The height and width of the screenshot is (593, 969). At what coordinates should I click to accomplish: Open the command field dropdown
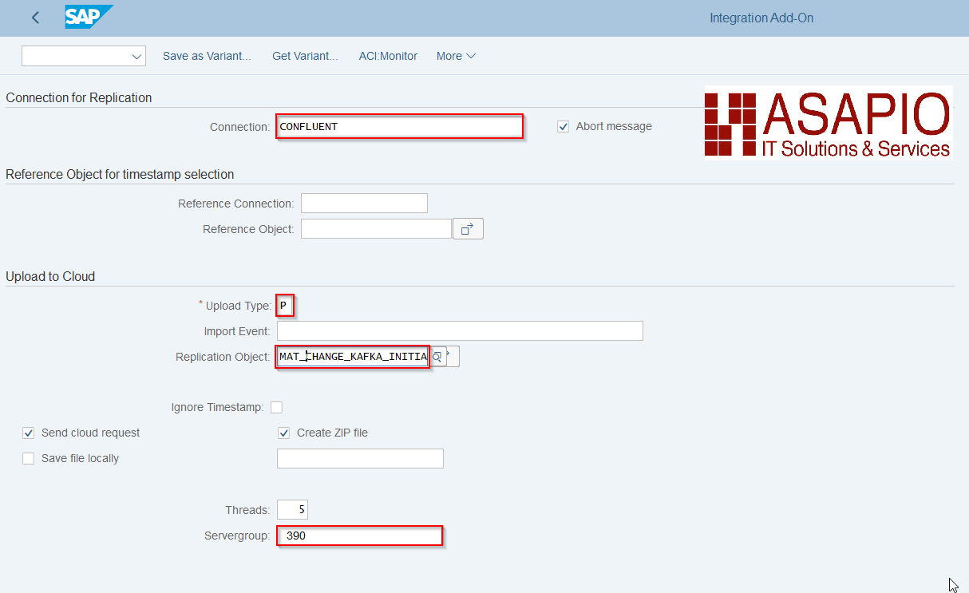coord(135,56)
